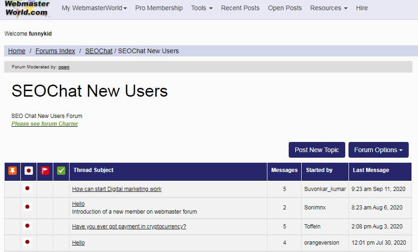Click the date 2:08 pm Aug 3, 2020
Image resolution: width=418 pixels, height=252 pixels.
click(x=377, y=227)
